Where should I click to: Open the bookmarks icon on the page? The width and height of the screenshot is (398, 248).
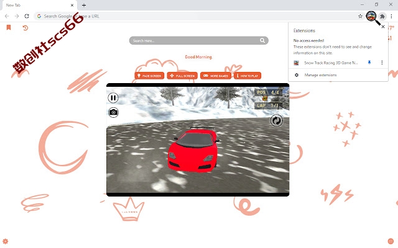[x=9, y=27]
